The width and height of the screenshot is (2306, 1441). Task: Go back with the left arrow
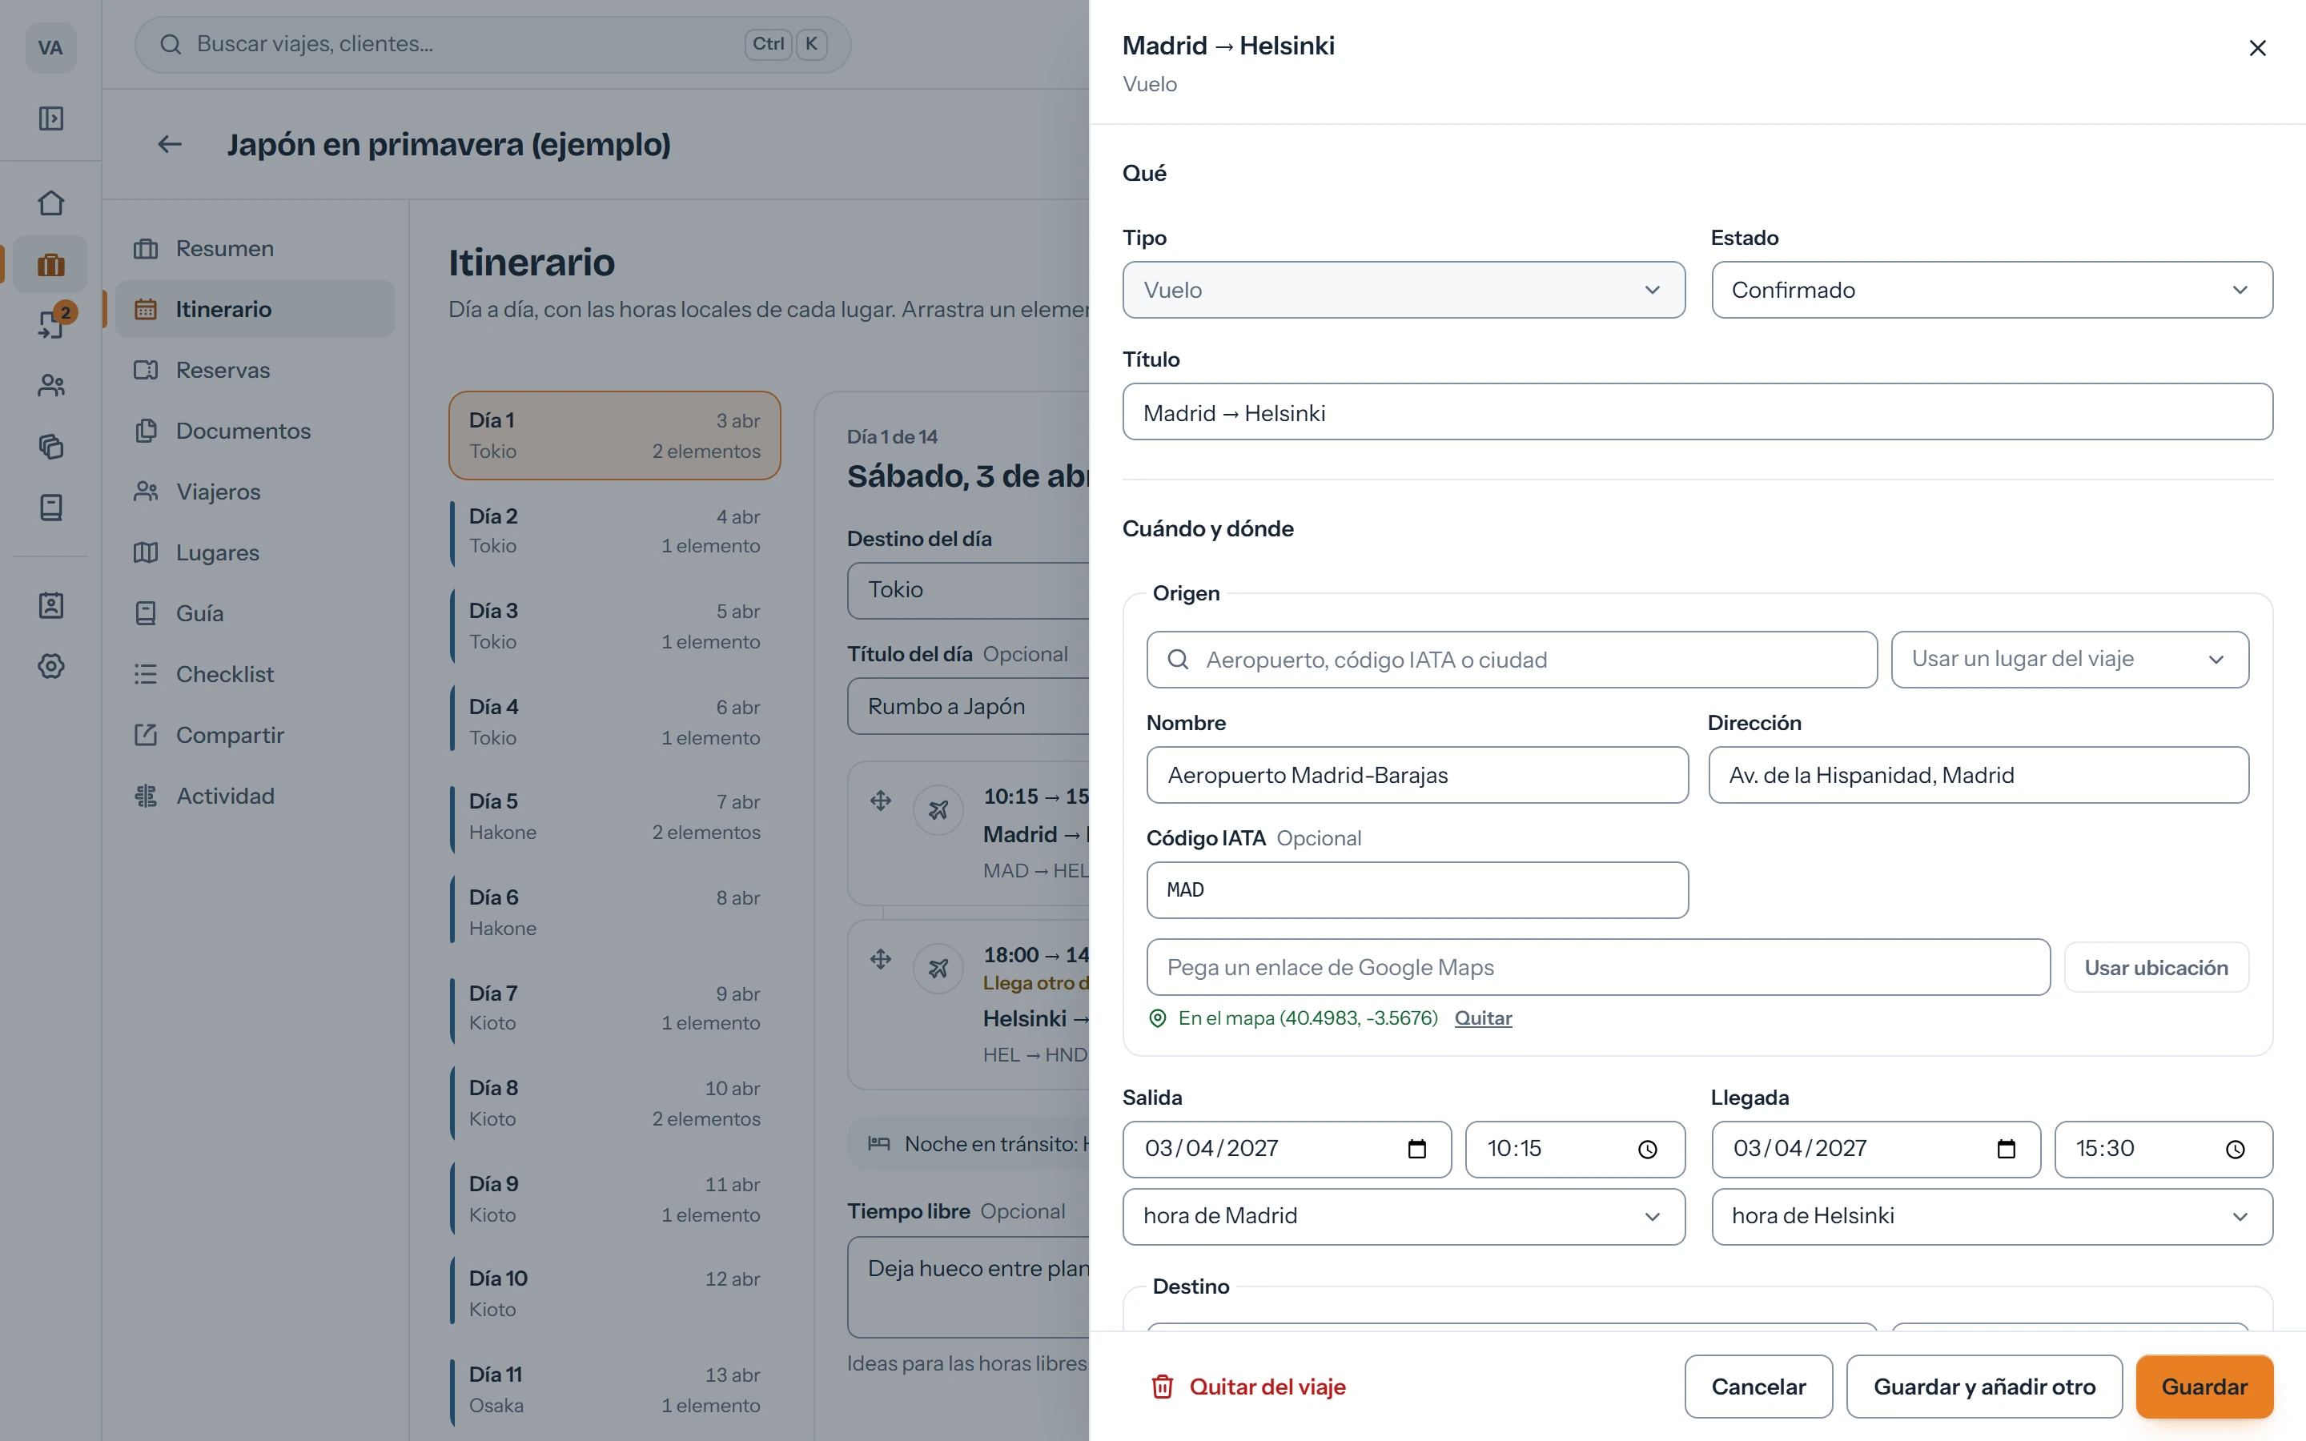point(170,144)
